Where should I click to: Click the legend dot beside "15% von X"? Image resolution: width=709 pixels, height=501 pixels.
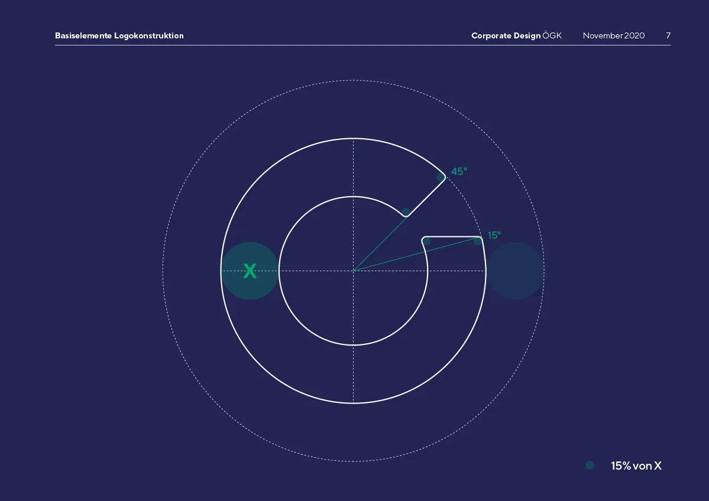[590, 466]
